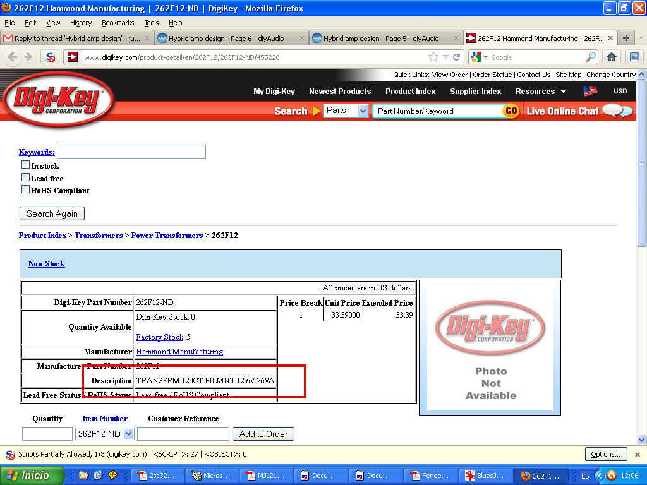Bookmark this page with the star icon

[433, 57]
